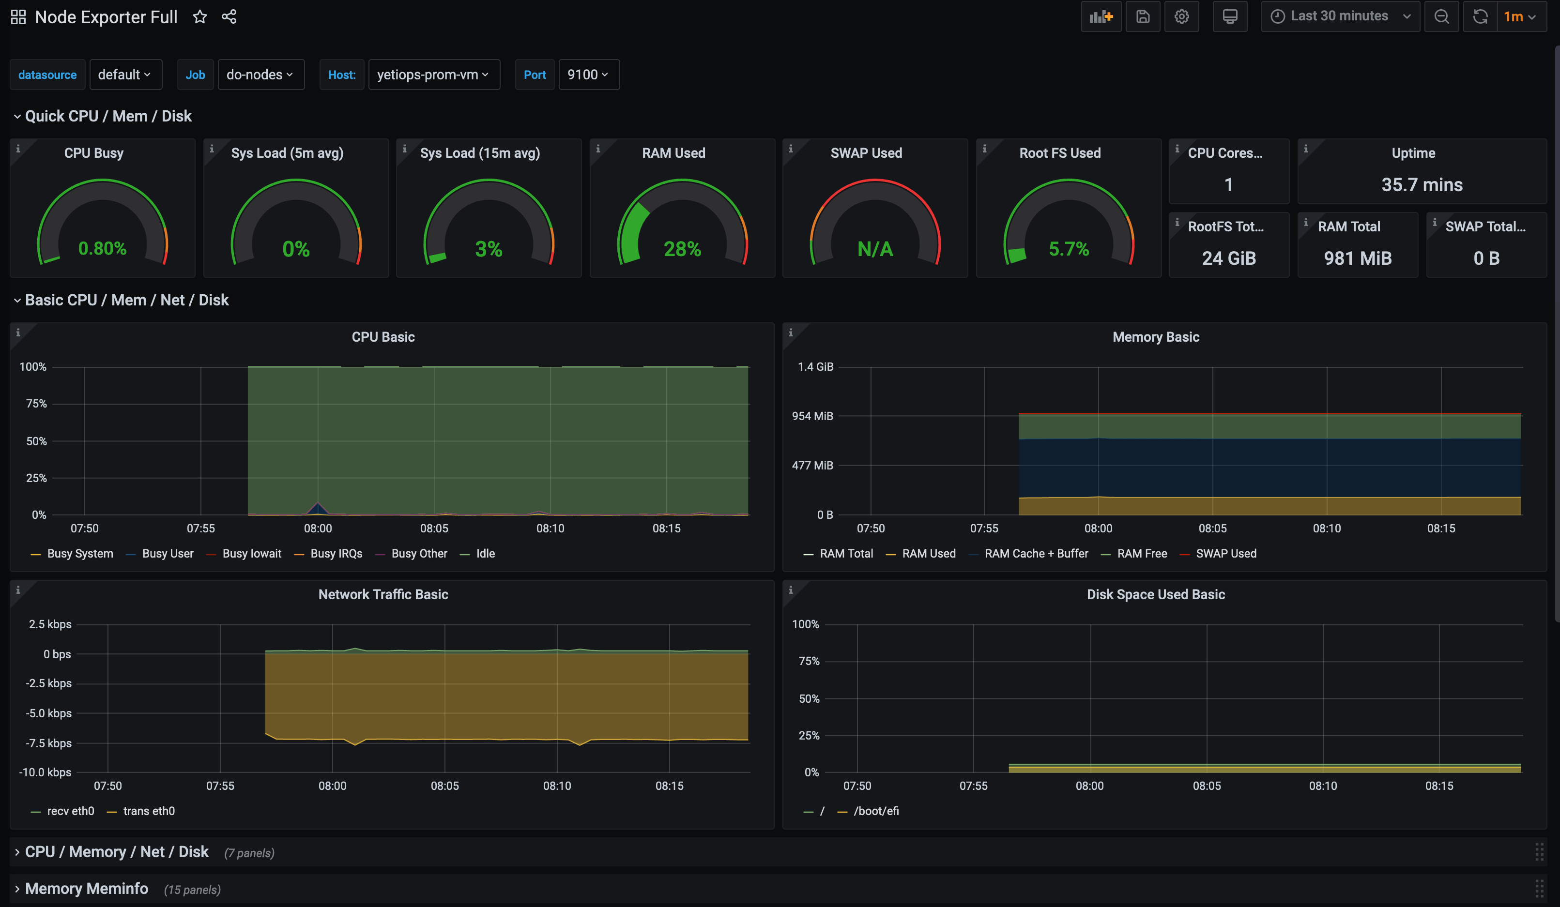
Task: Click the add panel icon
Action: tap(1101, 17)
